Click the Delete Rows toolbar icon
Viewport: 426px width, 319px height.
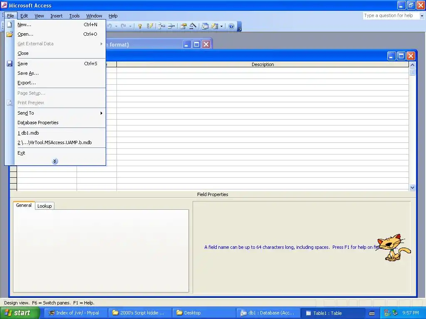(171, 26)
